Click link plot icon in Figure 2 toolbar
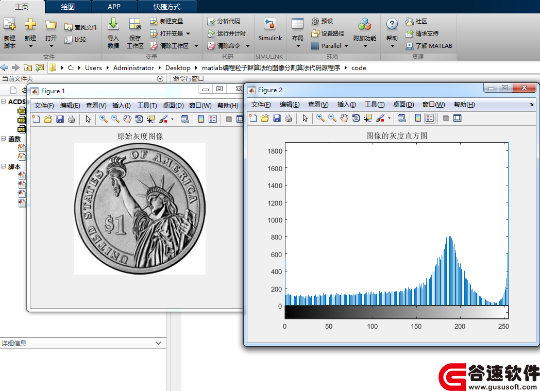The image size is (540, 391). [x=401, y=118]
